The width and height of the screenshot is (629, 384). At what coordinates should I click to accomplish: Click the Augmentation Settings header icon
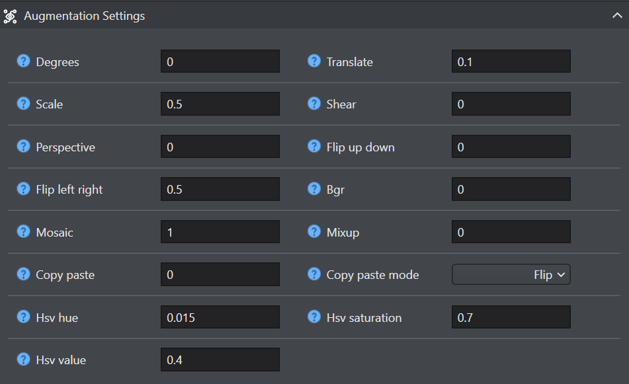click(10, 16)
